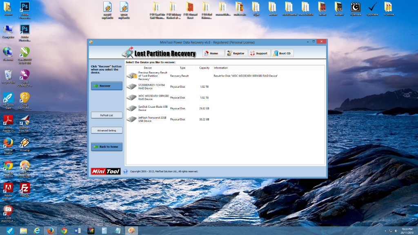Open Advanced Setting

click(x=107, y=130)
